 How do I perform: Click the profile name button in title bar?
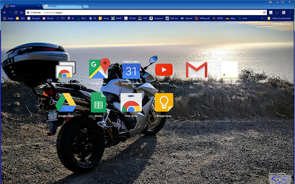[271, 2]
